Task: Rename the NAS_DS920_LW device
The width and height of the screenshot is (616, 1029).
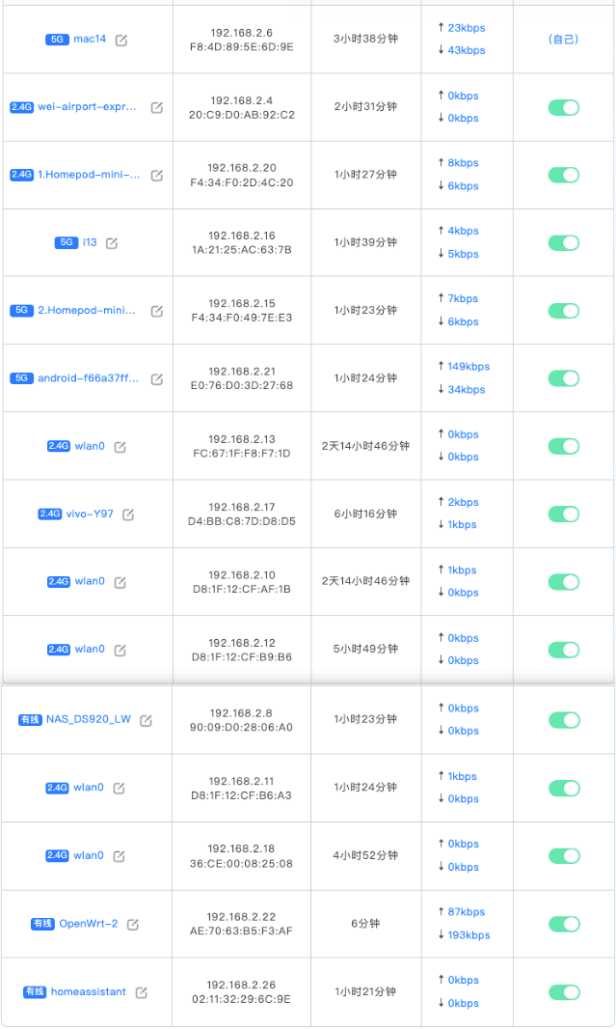Action: tap(146, 720)
